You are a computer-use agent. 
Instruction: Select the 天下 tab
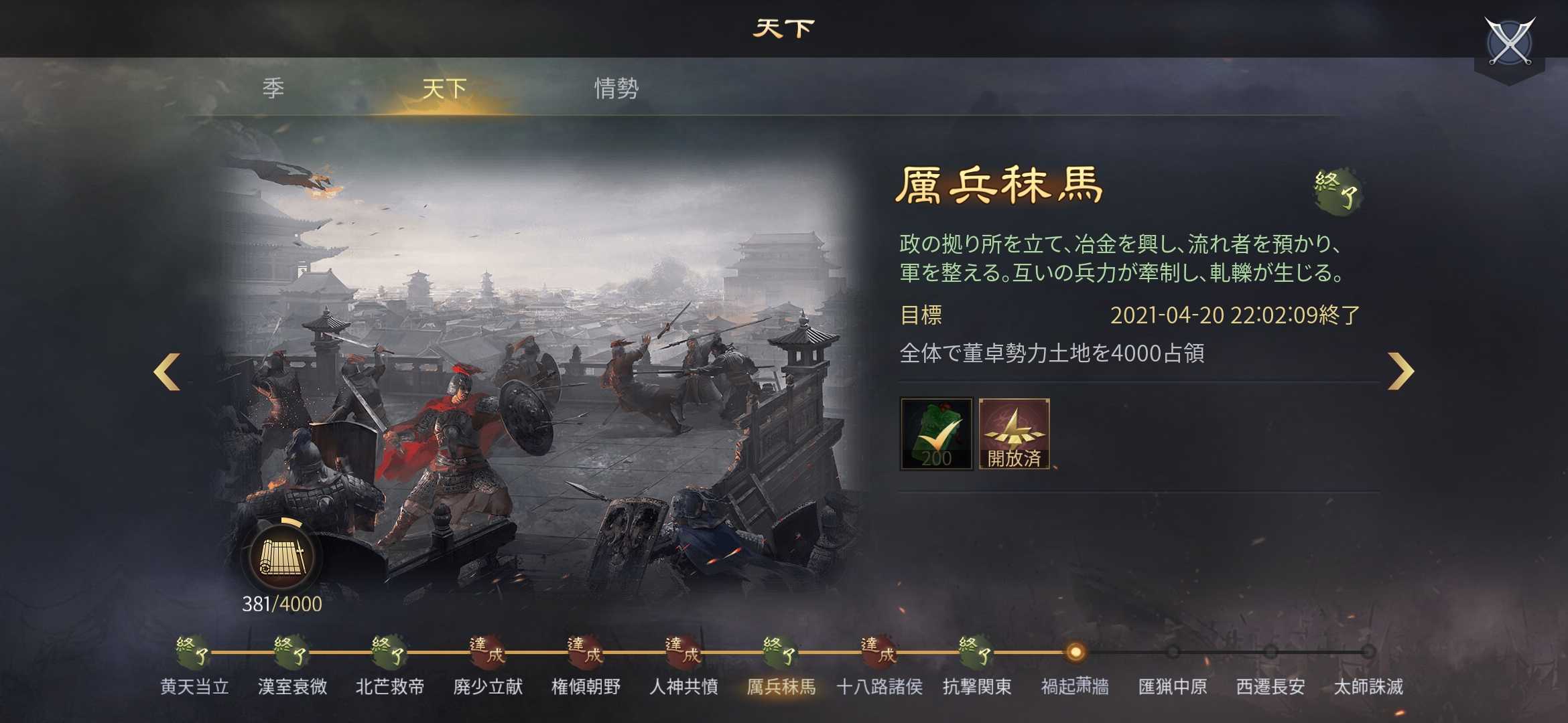coord(444,88)
